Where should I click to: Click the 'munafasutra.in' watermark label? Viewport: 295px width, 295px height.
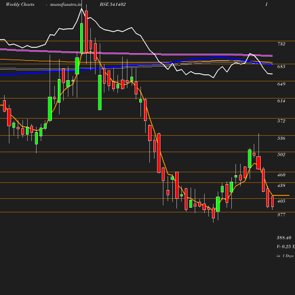[x=66, y=5]
